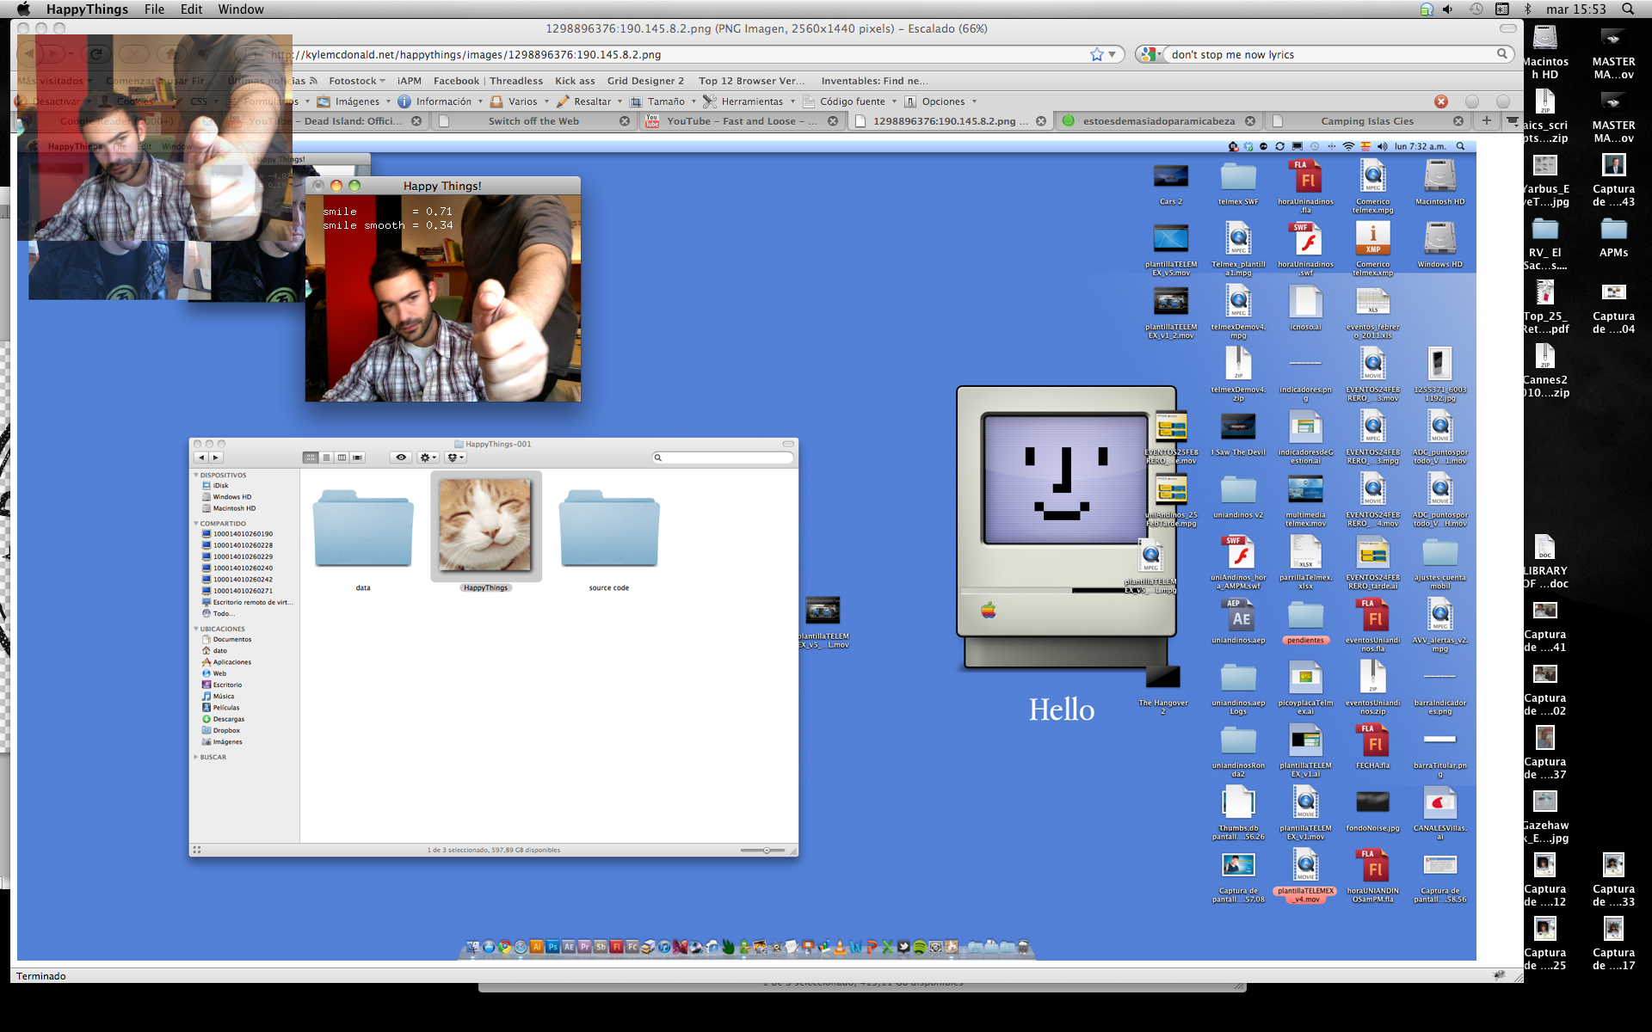Click the bookmark star in the URL bar

(x=1096, y=54)
